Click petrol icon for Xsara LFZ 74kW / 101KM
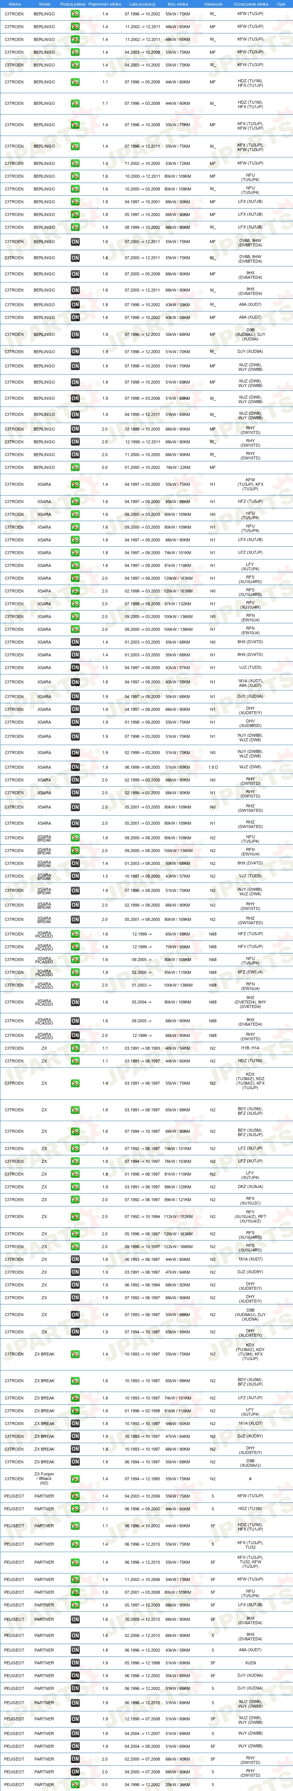The image size is (293, 1791). (x=75, y=553)
